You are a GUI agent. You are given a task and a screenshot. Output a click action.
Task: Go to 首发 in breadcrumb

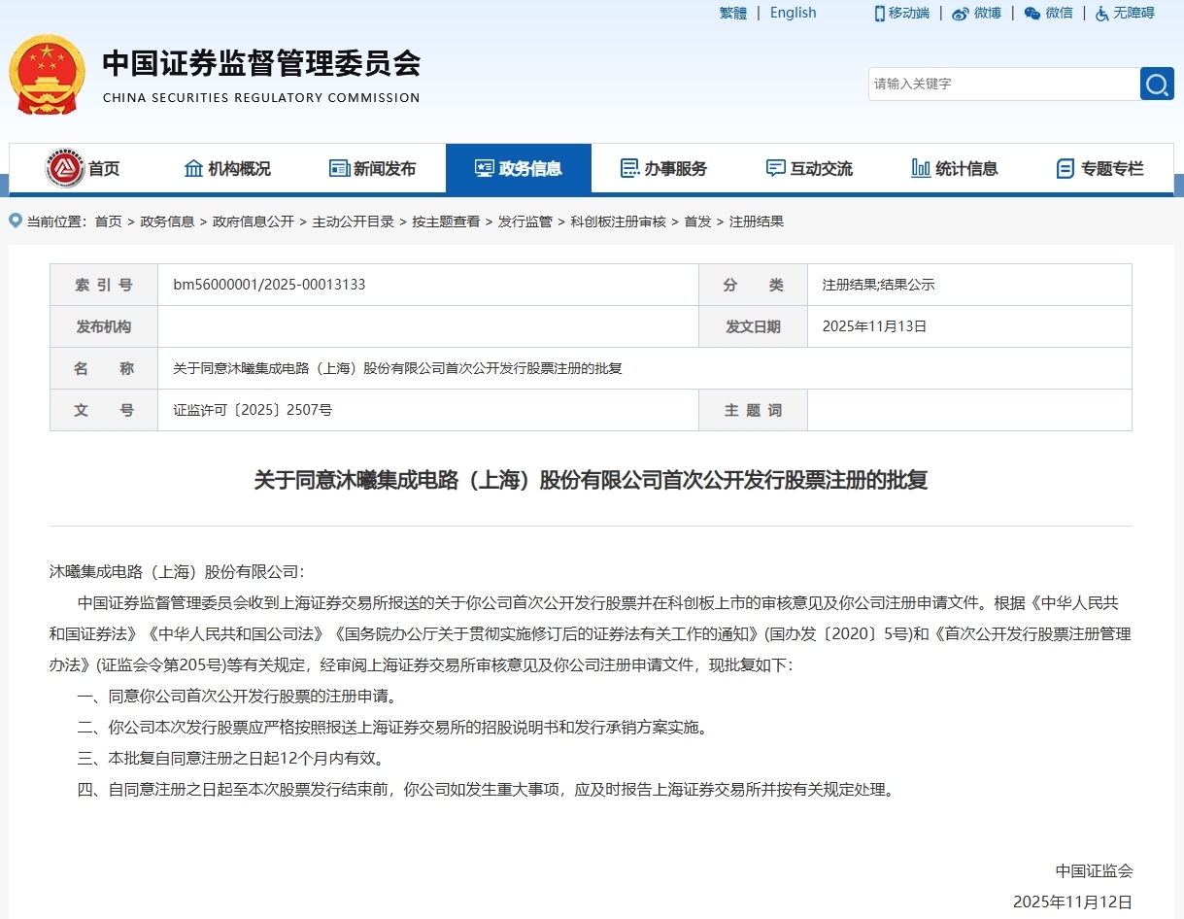[x=697, y=221]
